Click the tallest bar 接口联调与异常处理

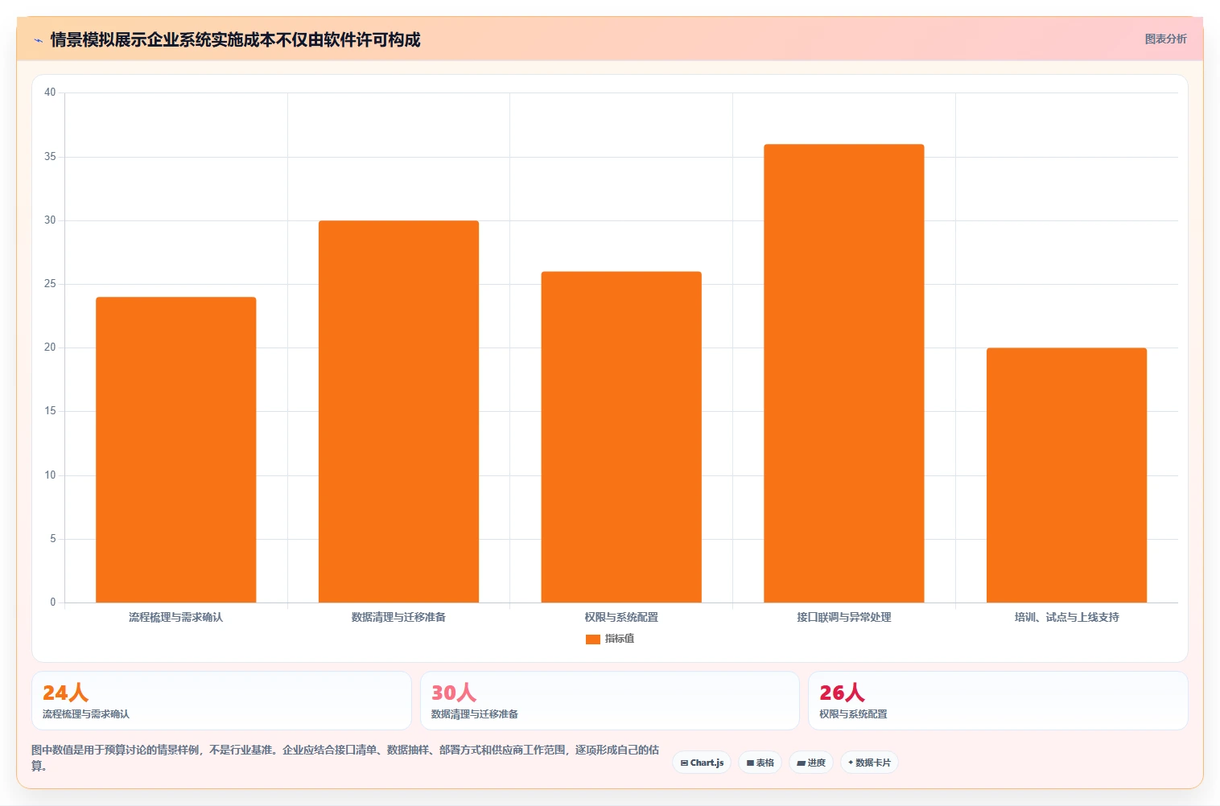coord(844,373)
